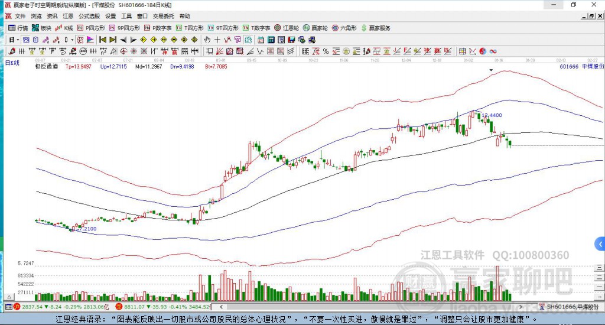Open the T数字表 time table
605x325 pixels.
256,28
